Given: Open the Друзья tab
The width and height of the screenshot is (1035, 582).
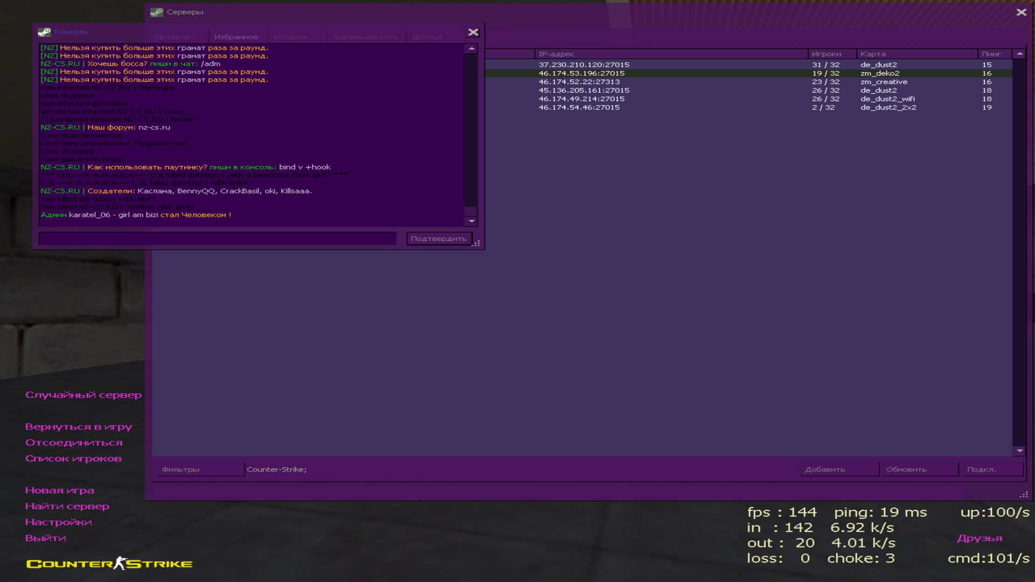Looking at the screenshot, I should click(x=426, y=37).
